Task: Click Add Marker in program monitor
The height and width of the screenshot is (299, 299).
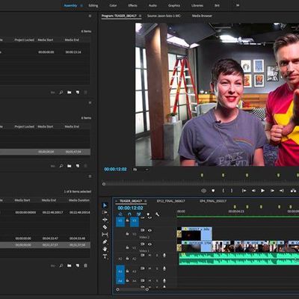Action: tap(213, 191)
